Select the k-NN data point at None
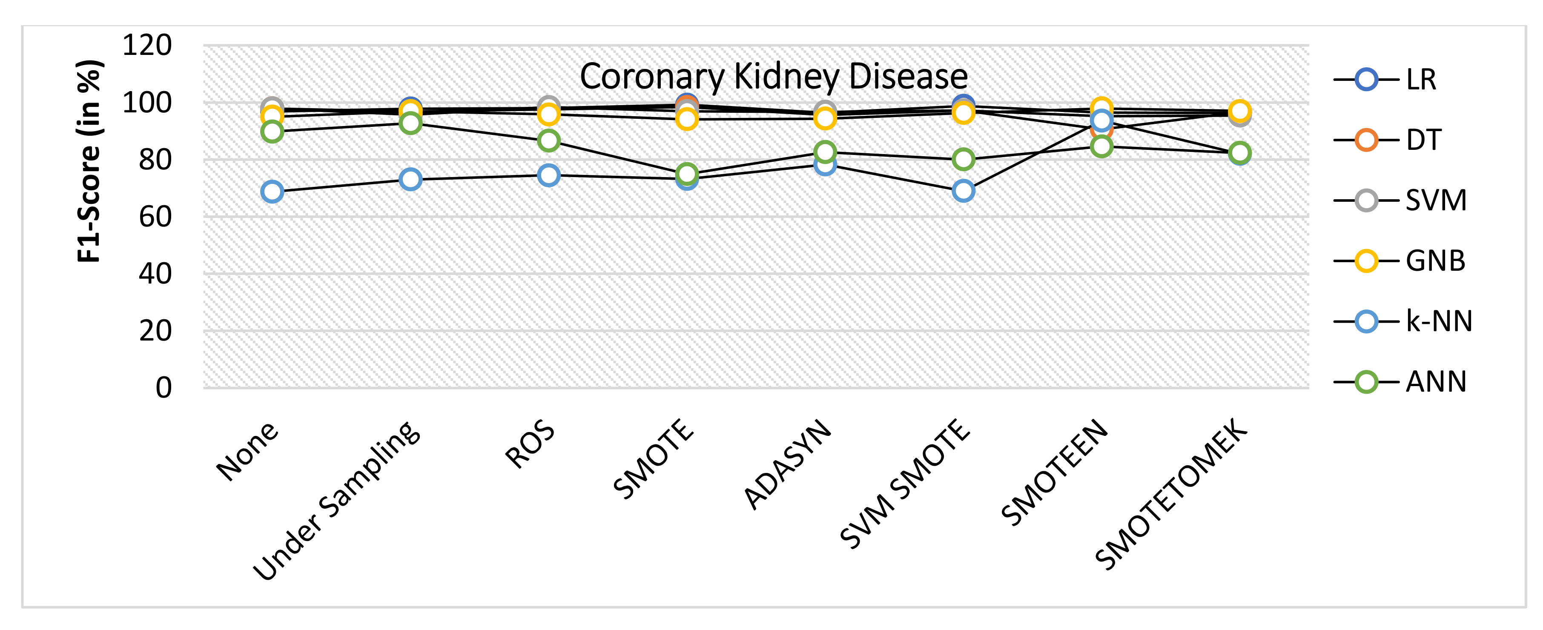 point(272,192)
